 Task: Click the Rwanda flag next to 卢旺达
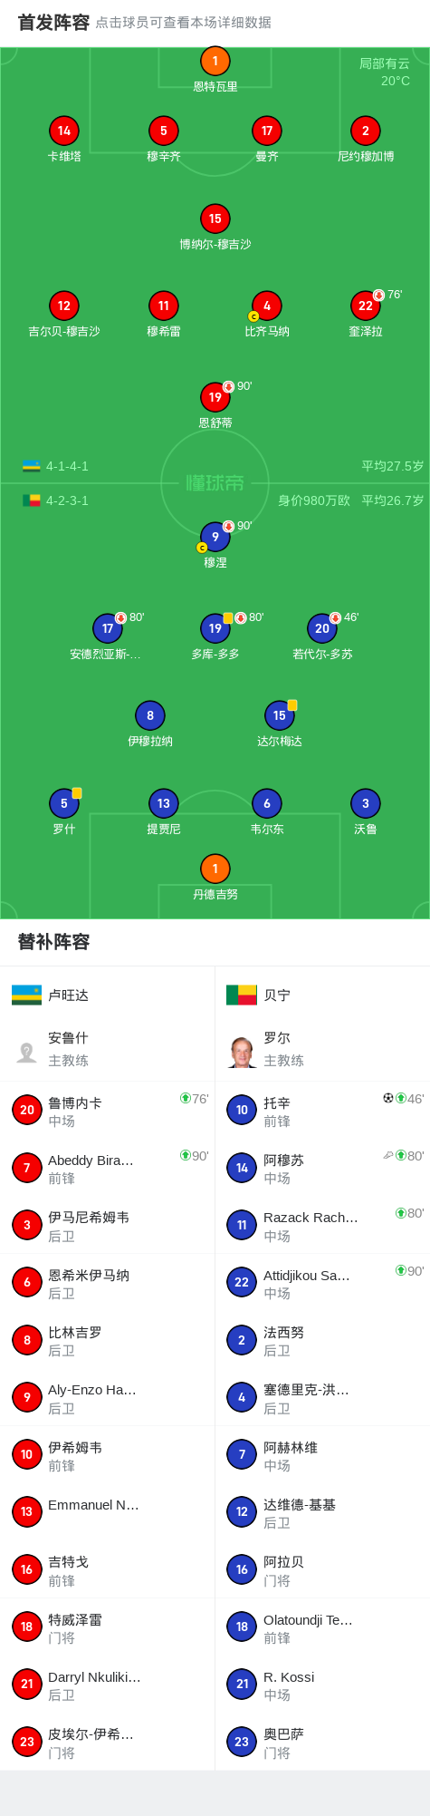[27, 995]
